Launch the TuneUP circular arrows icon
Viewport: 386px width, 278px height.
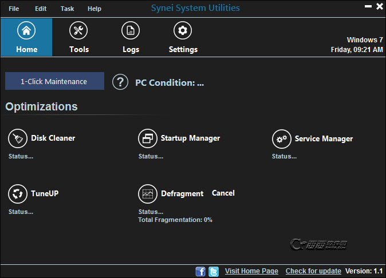pos(18,194)
